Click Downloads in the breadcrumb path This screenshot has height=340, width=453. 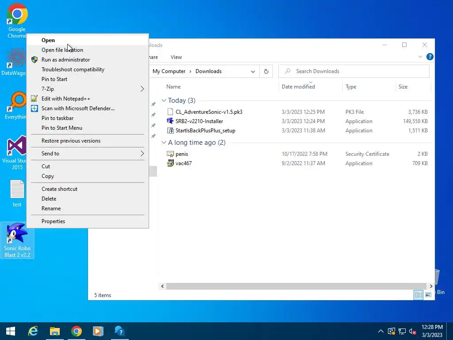tap(208, 71)
